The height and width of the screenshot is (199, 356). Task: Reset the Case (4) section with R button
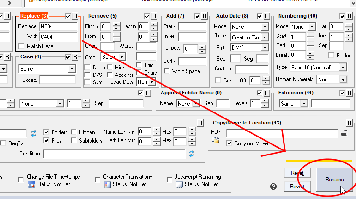pyautogui.click(x=75, y=57)
